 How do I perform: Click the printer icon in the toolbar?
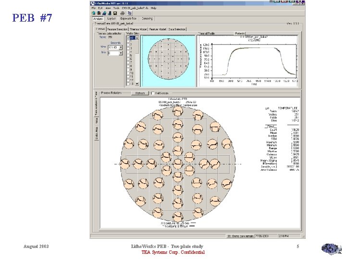[122, 13]
